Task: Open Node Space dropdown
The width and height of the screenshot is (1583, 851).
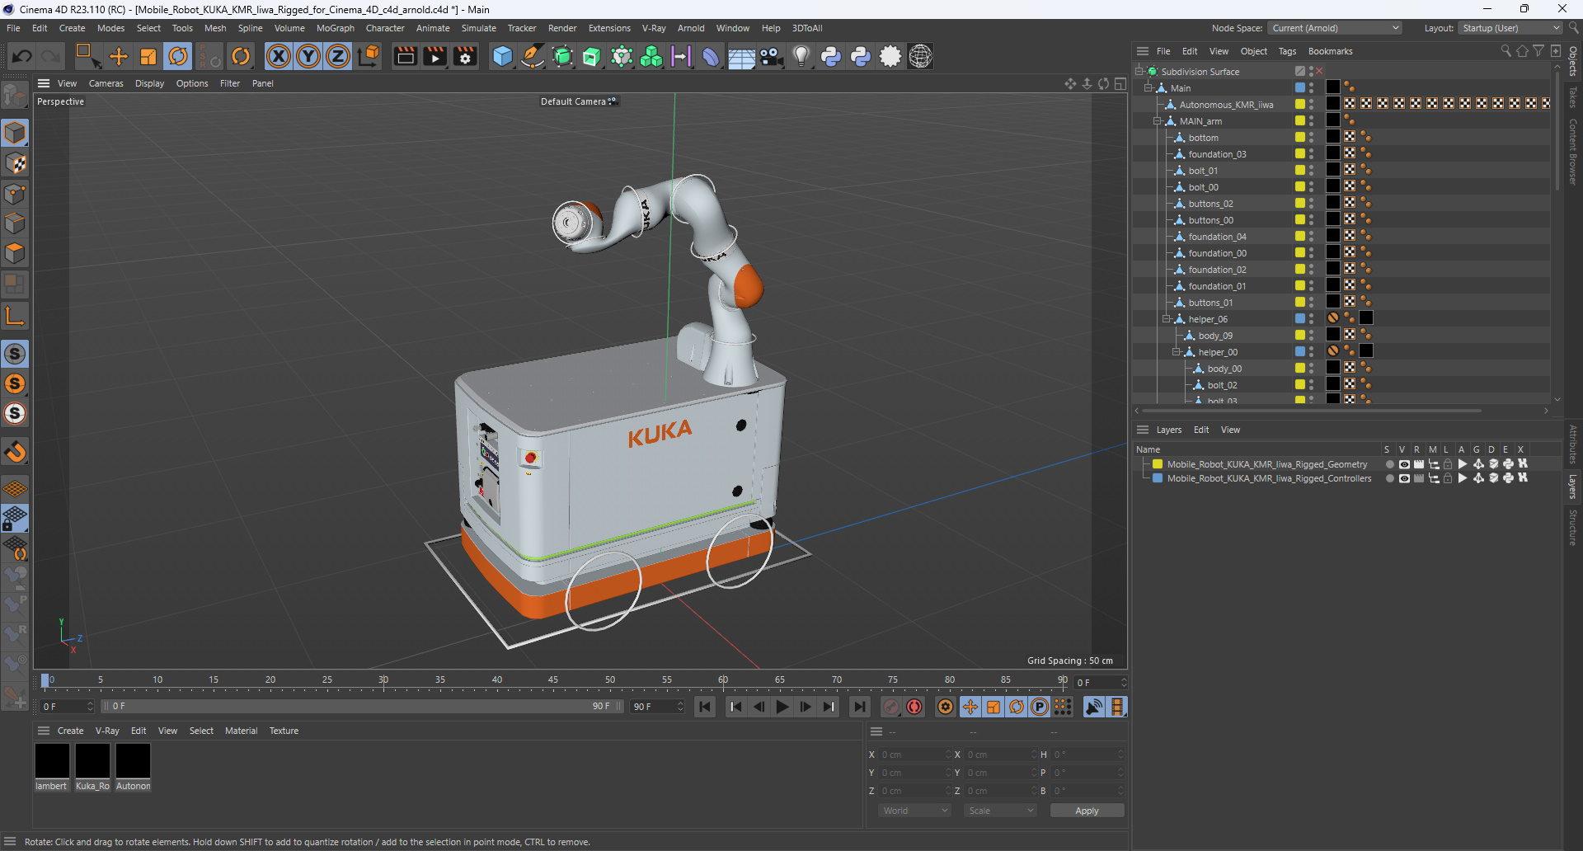Action: (x=1335, y=28)
